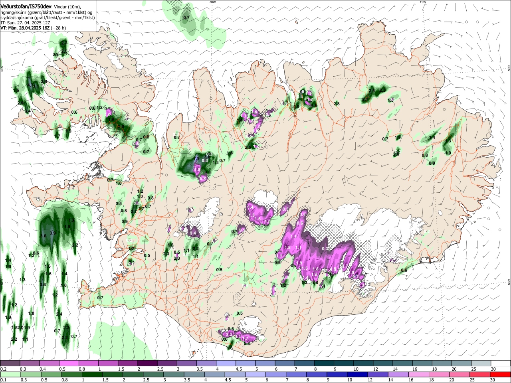This screenshot has width=511, height=383.
Task: Click the '2.4' precipitation value off the southwest coast
Action: click(59, 314)
